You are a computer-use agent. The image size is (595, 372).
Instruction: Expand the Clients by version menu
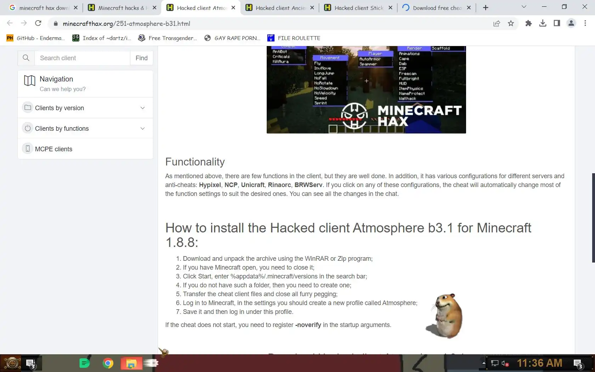click(x=85, y=108)
